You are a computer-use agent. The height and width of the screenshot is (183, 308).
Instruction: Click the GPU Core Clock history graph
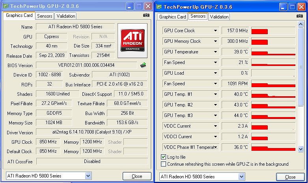click(273, 31)
